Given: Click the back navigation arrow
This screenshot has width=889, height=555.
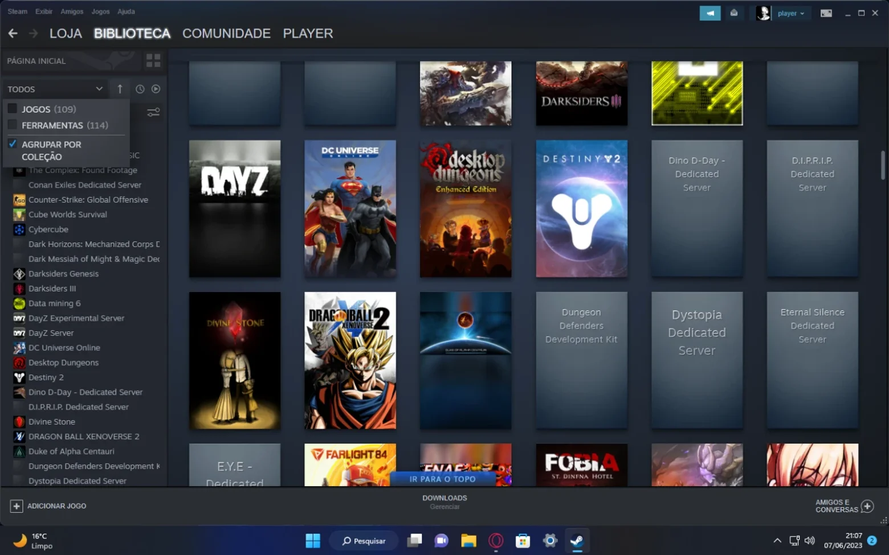Looking at the screenshot, I should pos(13,34).
